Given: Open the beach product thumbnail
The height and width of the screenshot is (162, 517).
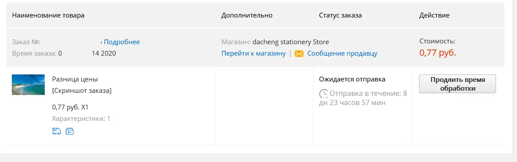Looking at the screenshot, I should tap(29, 85).
